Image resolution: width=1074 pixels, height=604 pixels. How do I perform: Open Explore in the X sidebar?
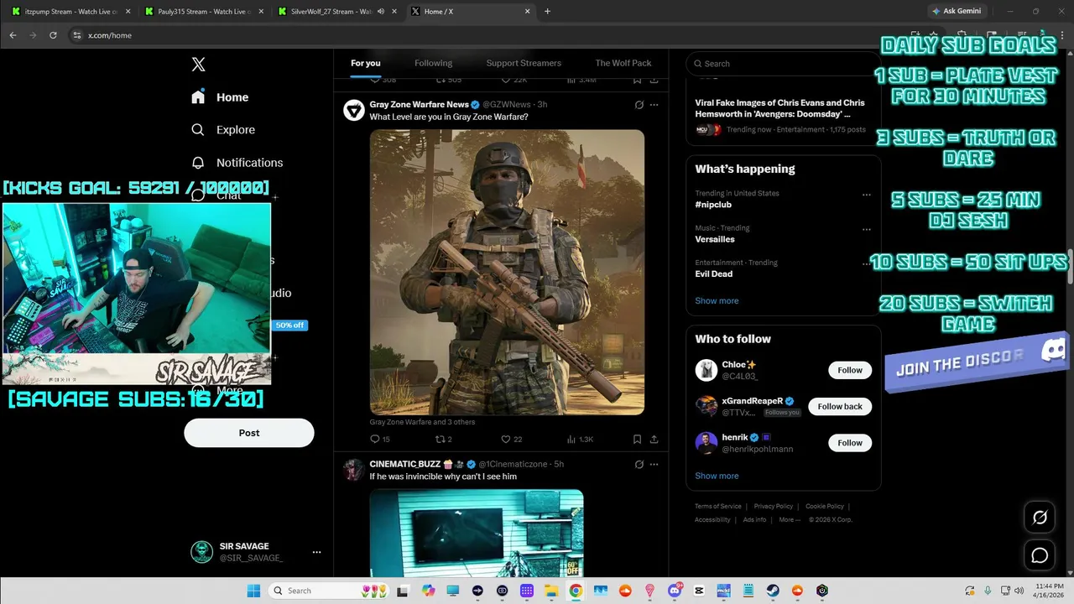tap(223, 130)
